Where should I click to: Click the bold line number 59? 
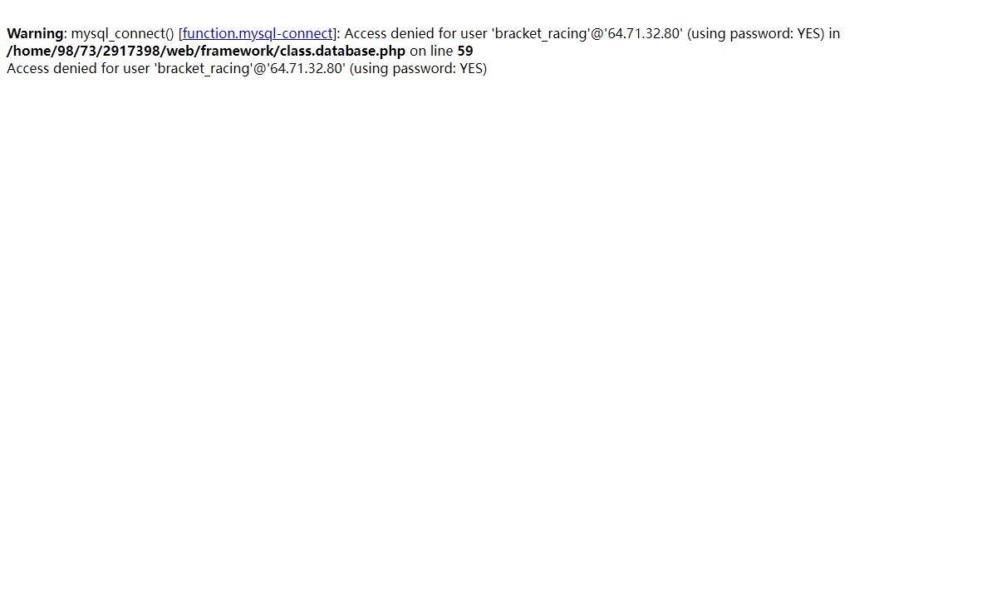pyautogui.click(x=465, y=52)
